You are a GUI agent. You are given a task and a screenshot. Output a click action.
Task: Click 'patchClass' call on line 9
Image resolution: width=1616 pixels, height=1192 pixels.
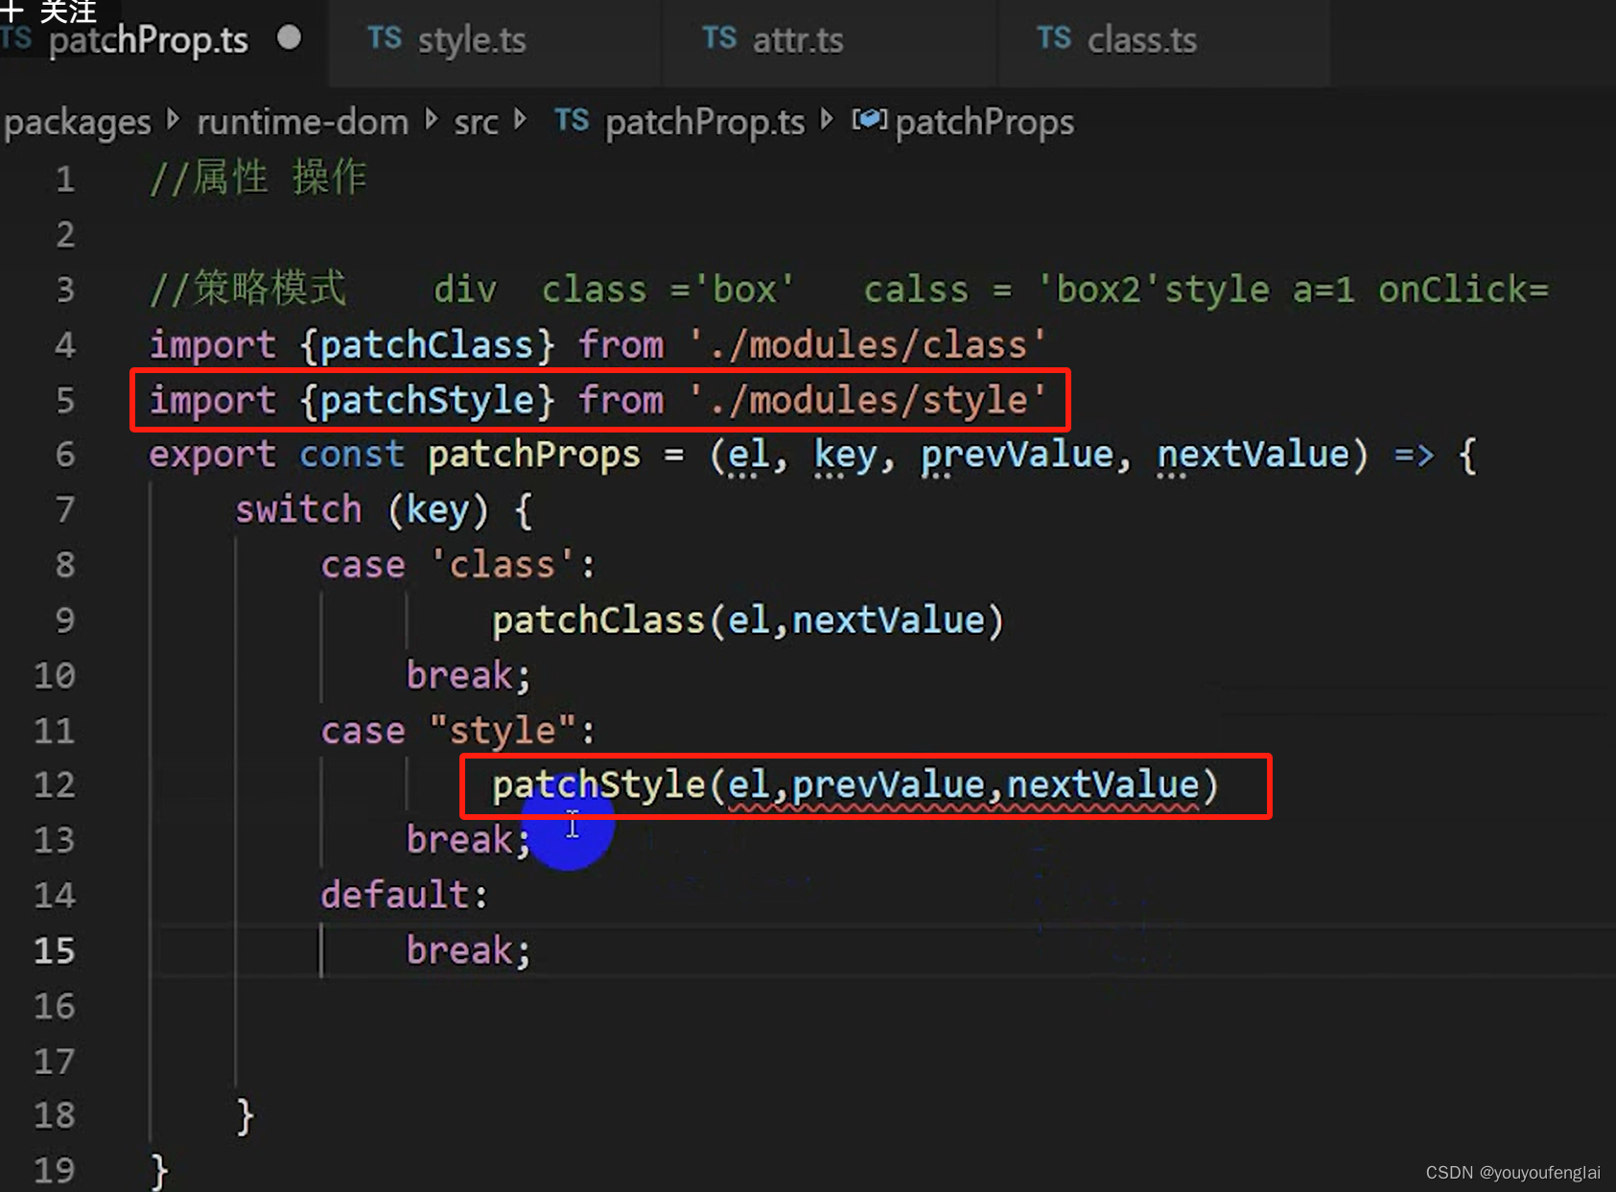[598, 620]
